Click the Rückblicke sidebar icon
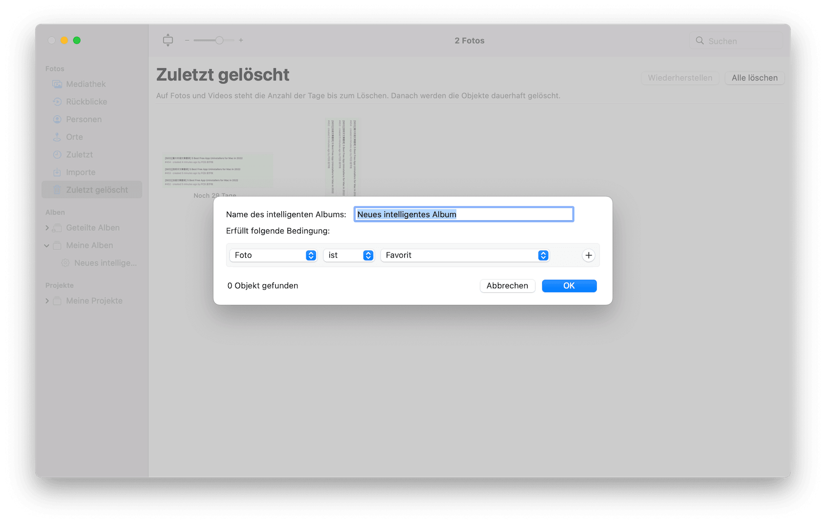Screen dimensions: 826x524 click(57, 102)
